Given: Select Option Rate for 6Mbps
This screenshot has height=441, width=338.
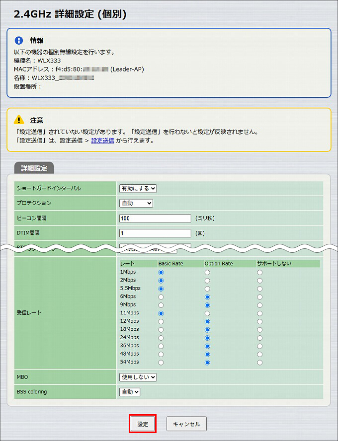Looking at the screenshot, I should (207, 296).
